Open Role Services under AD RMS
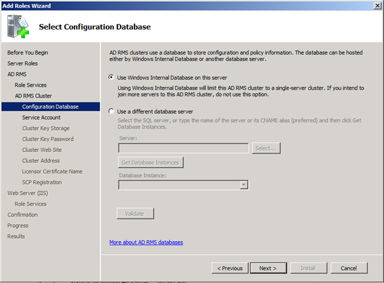The height and width of the screenshot is (283, 384). tap(31, 85)
